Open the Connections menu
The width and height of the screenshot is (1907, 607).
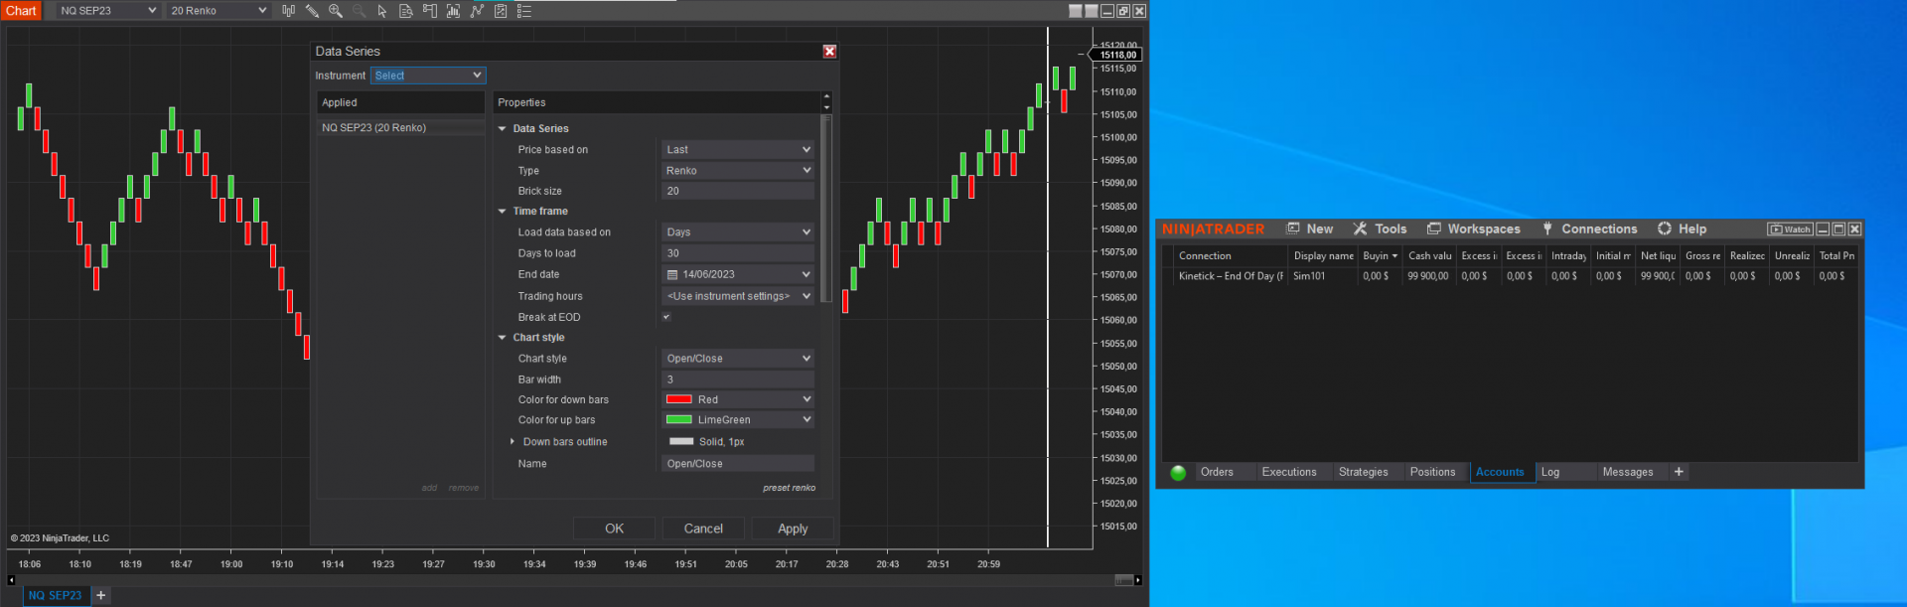(1589, 229)
